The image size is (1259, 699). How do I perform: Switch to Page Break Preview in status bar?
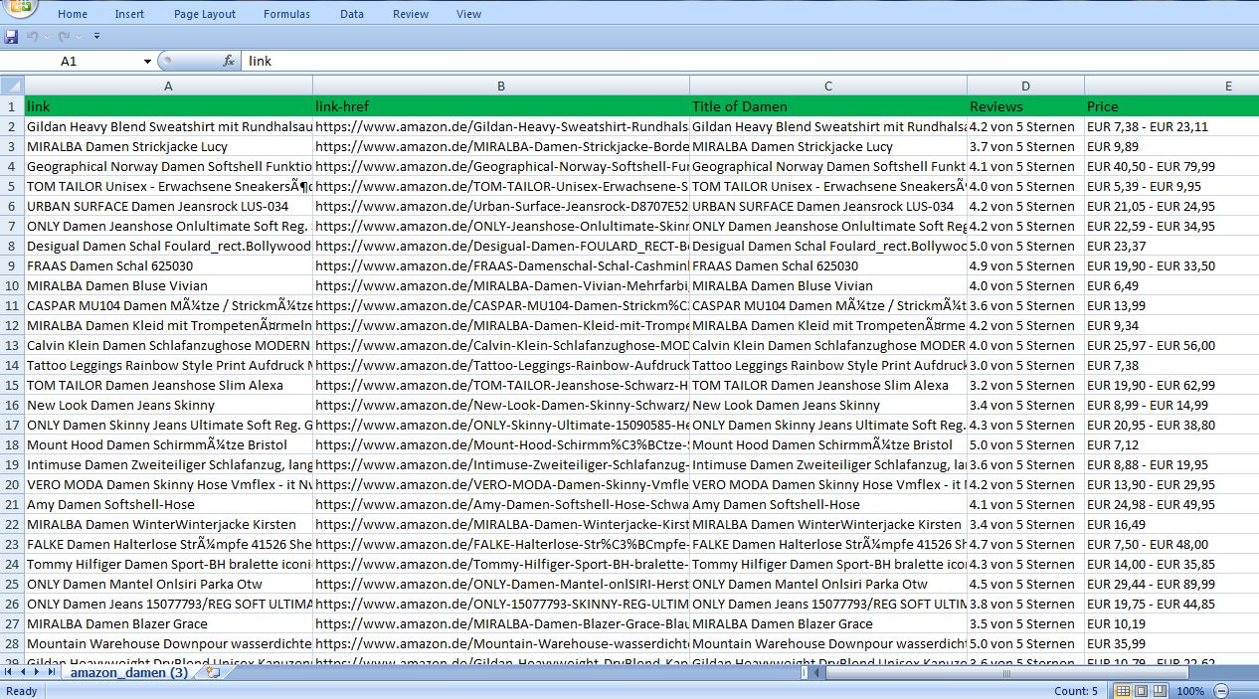1160,691
